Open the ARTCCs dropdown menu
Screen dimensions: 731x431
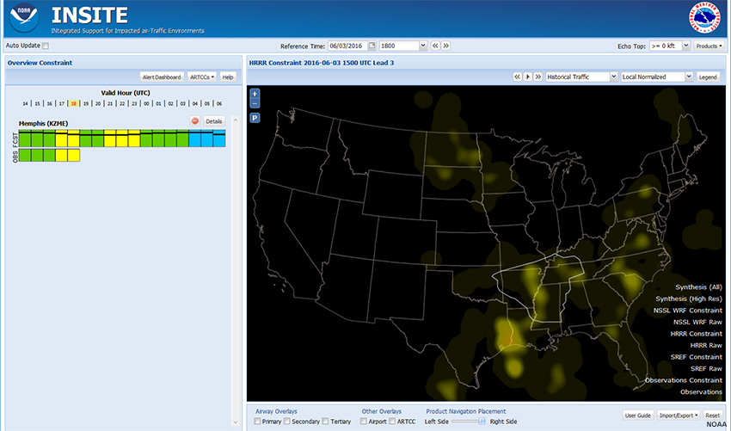pyautogui.click(x=202, y=77)
